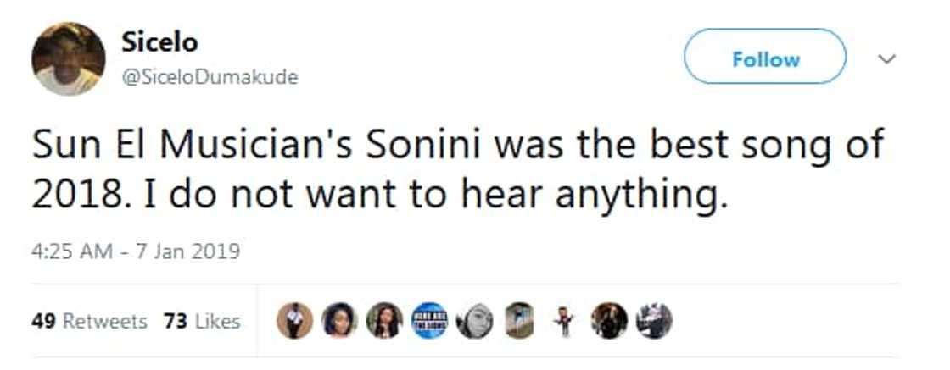This screenshot has height=370, width=950.
Task: Click the word Likes beside 73
Action: (x=217, y=321)
